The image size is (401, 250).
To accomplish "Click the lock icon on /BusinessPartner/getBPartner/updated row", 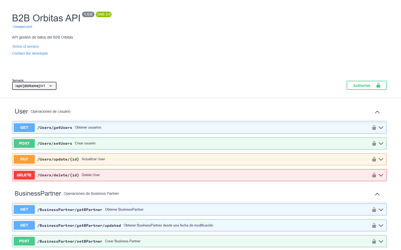I will click(374, 226).
